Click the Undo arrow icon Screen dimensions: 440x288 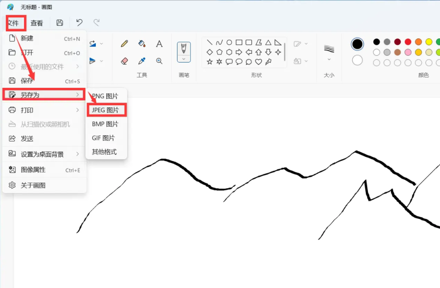(x=79, y=22)
